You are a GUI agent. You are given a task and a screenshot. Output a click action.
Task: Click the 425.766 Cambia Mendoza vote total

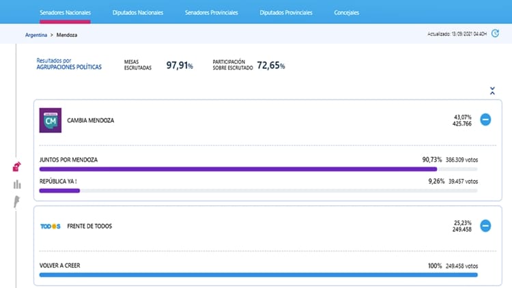pyautogui.click(x=462, y=124)
